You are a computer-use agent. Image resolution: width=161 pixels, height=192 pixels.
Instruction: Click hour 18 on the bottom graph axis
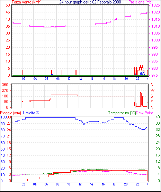[114, 184]
